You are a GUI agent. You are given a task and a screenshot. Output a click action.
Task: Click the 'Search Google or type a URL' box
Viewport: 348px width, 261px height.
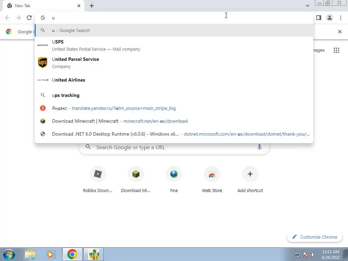174,147
